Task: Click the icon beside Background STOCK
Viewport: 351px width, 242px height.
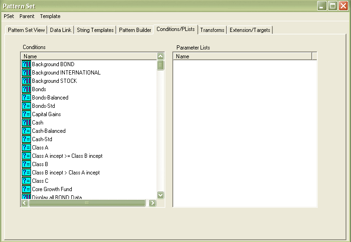Action: [x=26, y=81]
